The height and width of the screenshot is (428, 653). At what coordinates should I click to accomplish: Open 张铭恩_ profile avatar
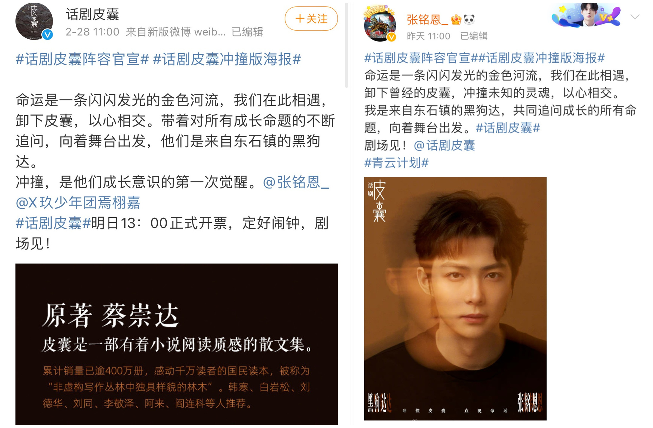click(x=380, y=23)
